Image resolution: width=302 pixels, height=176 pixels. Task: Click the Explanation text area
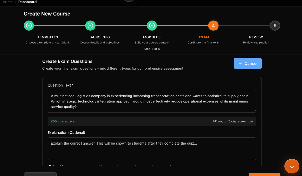152,148
